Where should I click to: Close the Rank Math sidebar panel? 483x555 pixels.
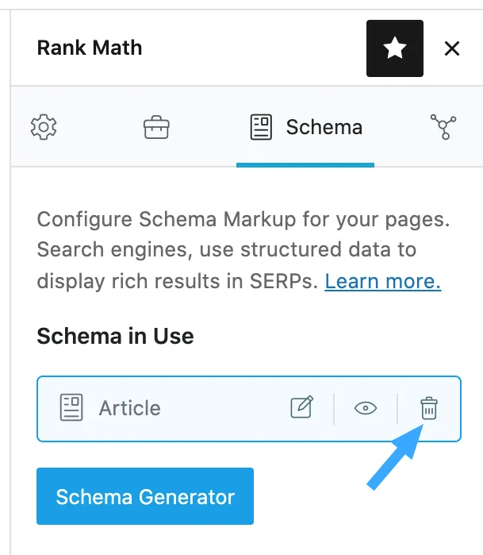(452, 49)
